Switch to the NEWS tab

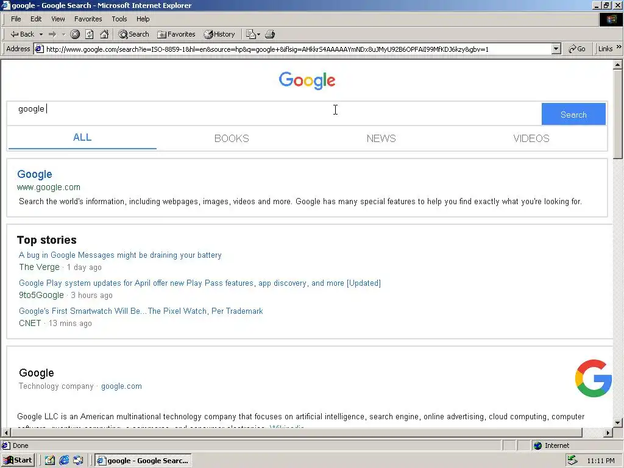(x=381, y=138)
